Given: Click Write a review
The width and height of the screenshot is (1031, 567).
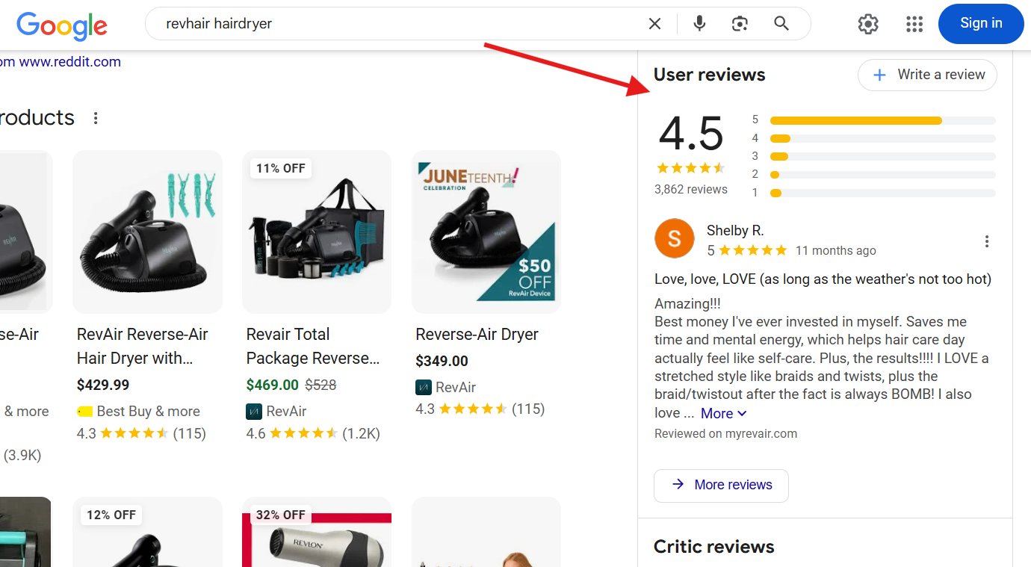Looking at the screenshot, I should 927,75.
